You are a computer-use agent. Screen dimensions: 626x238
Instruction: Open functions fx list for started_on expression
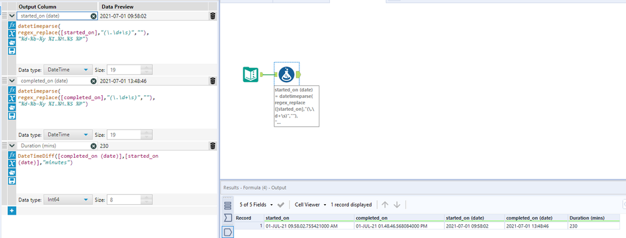[x=12, y=25]
